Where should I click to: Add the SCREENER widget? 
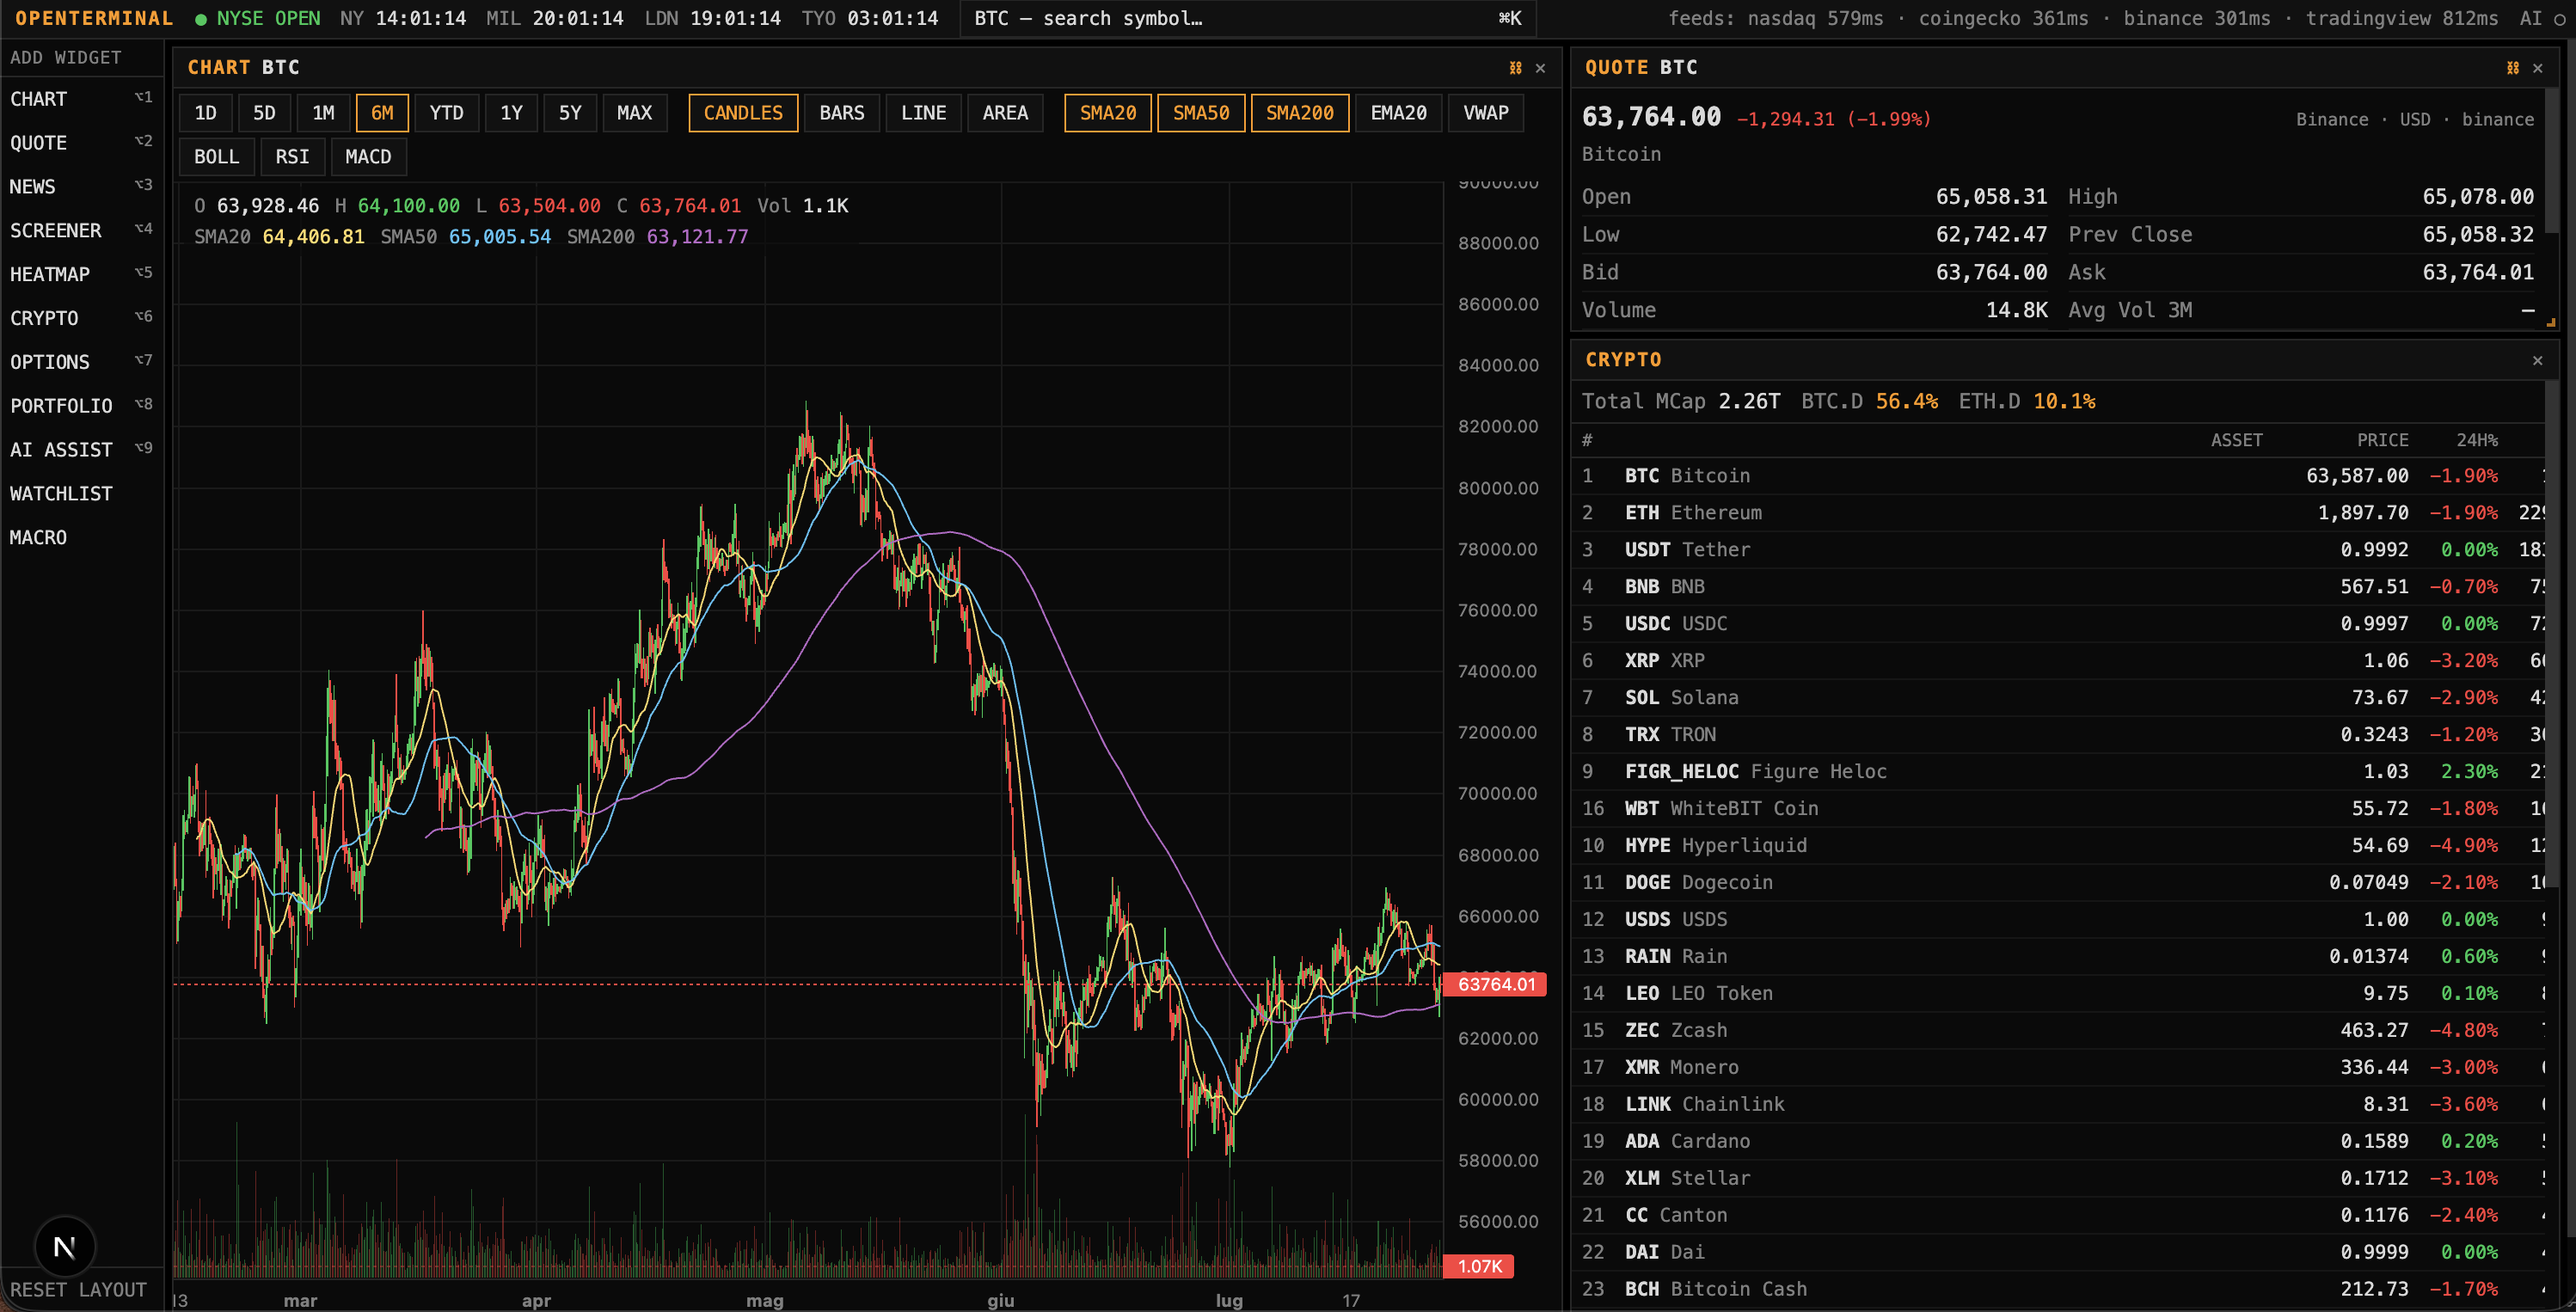(81, 231)
